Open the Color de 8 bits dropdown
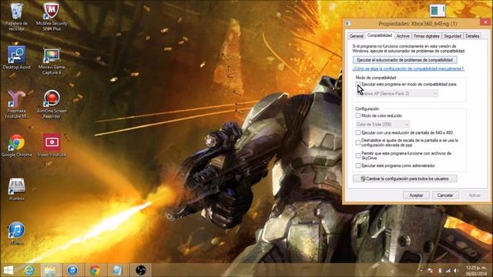This screenshot has width=493, height=277. click(x=383, y=125)
